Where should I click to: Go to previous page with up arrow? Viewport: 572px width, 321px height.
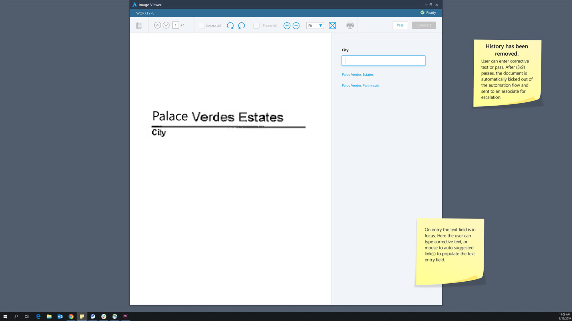157,25
